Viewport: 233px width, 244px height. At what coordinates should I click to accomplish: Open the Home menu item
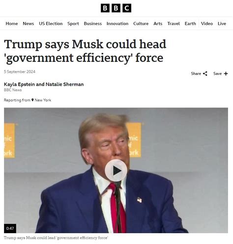coord(12,24)
